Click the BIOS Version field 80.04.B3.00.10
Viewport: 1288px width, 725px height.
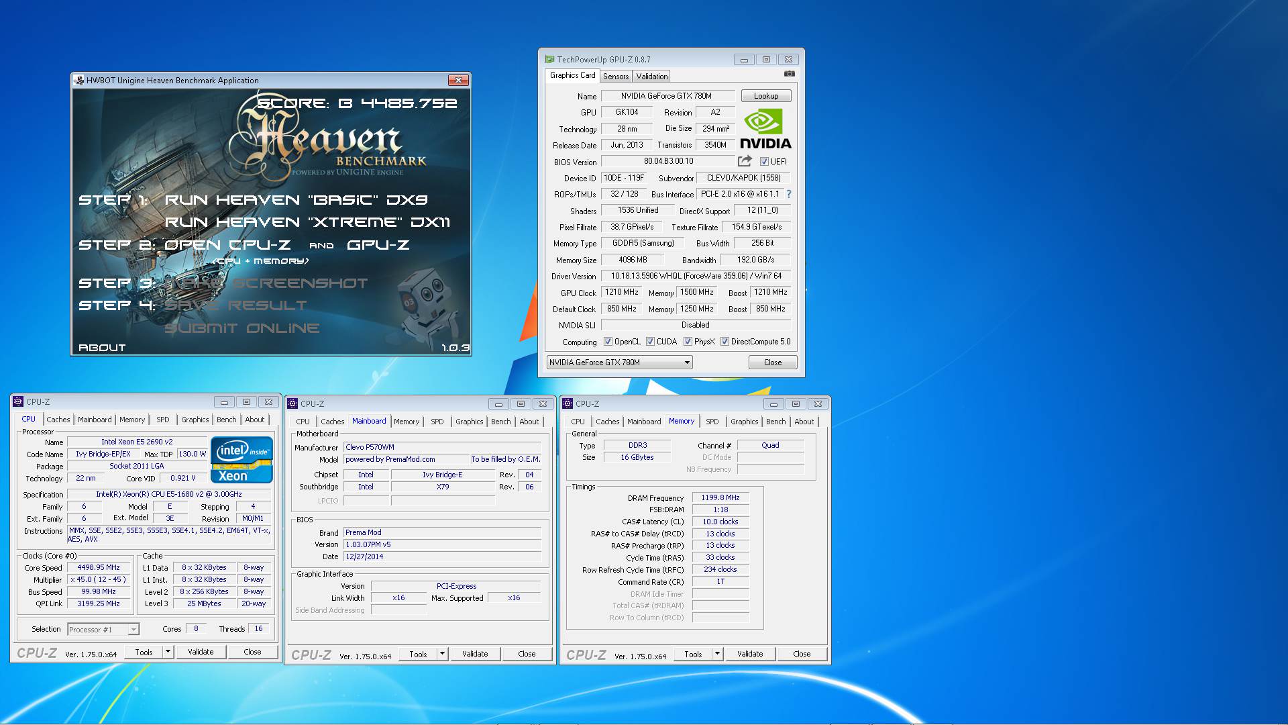coord(668,161)
